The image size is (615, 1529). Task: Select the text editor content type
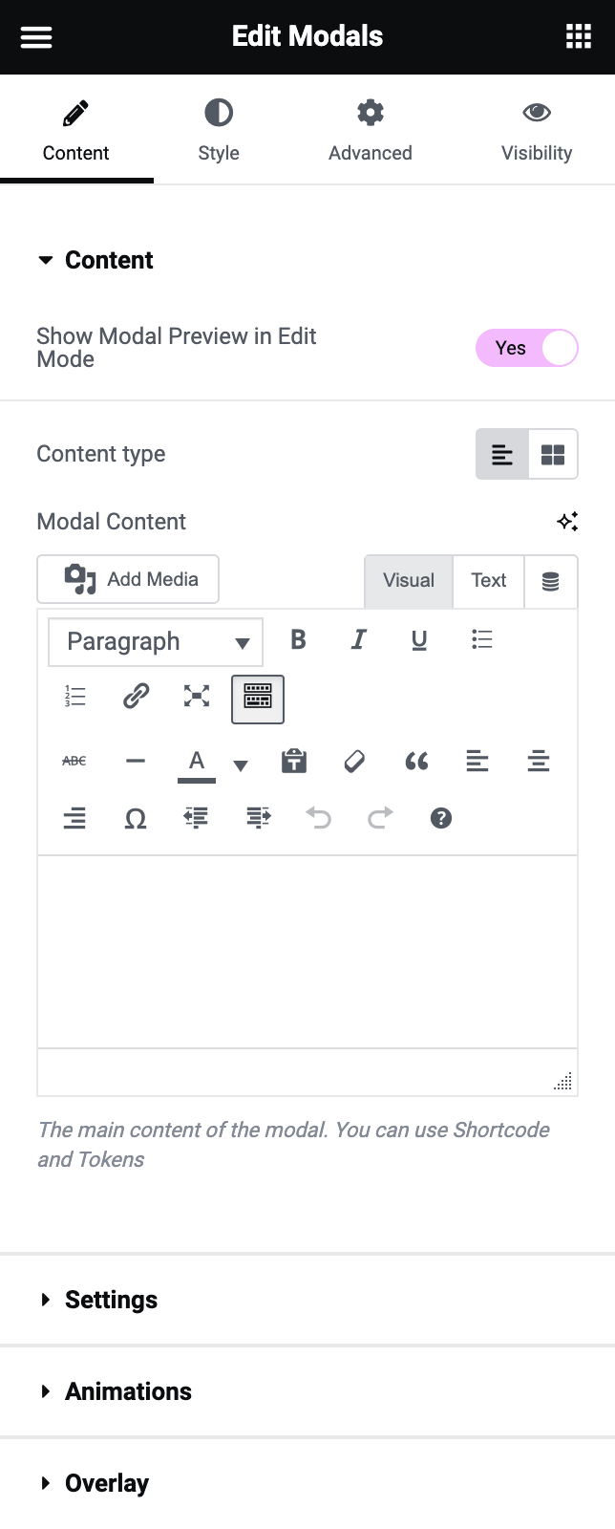pos(502,455)
